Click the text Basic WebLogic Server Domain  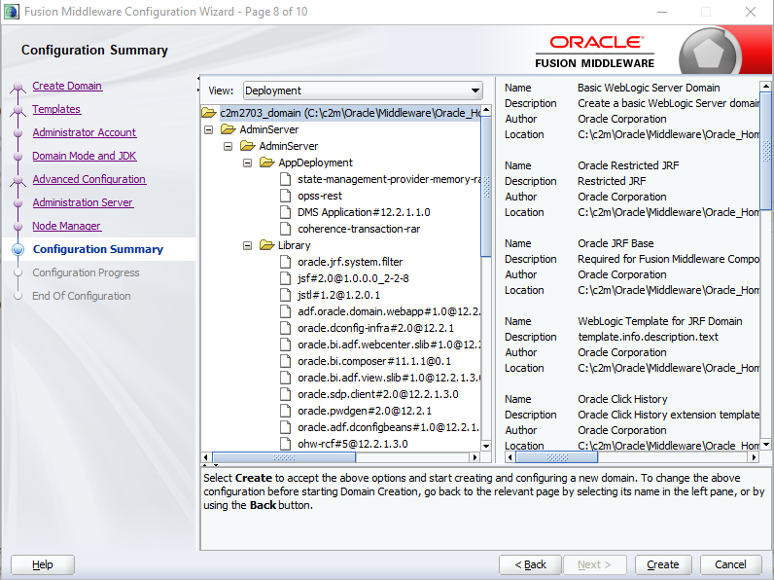click(x=649, y=88)
